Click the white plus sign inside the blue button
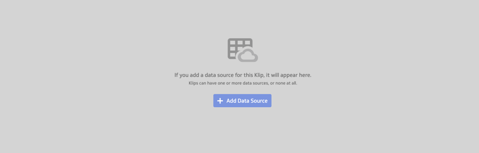The width and height of the screenshot is (479, 153). click(x=220, y=101)
